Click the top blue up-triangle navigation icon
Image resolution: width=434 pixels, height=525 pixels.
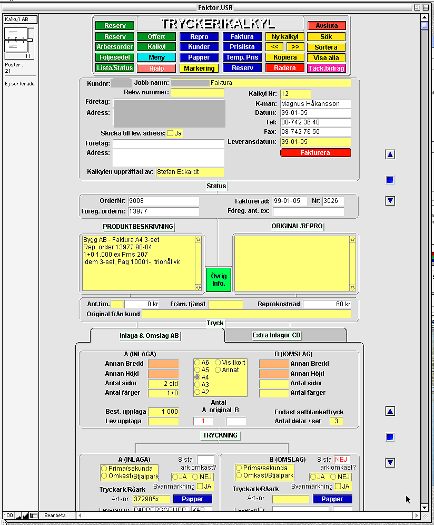tap(390, 155)
